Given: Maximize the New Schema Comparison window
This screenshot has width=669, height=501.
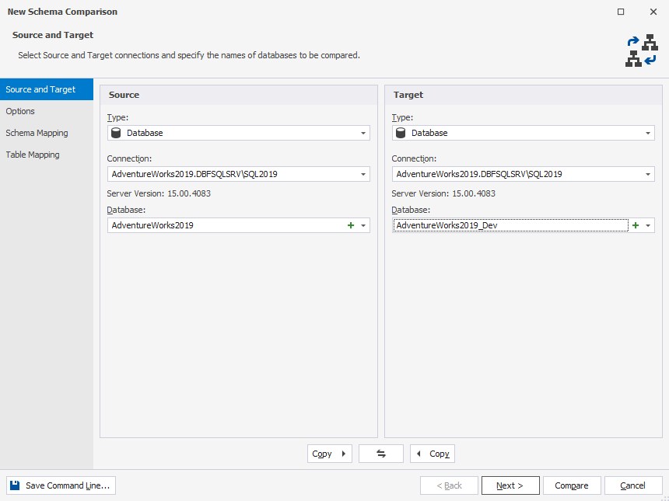Looking at the screenshot, I should pyautogui.click(x=621, y=12).
